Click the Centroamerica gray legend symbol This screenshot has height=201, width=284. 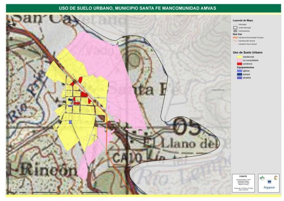tap(235, 31)
